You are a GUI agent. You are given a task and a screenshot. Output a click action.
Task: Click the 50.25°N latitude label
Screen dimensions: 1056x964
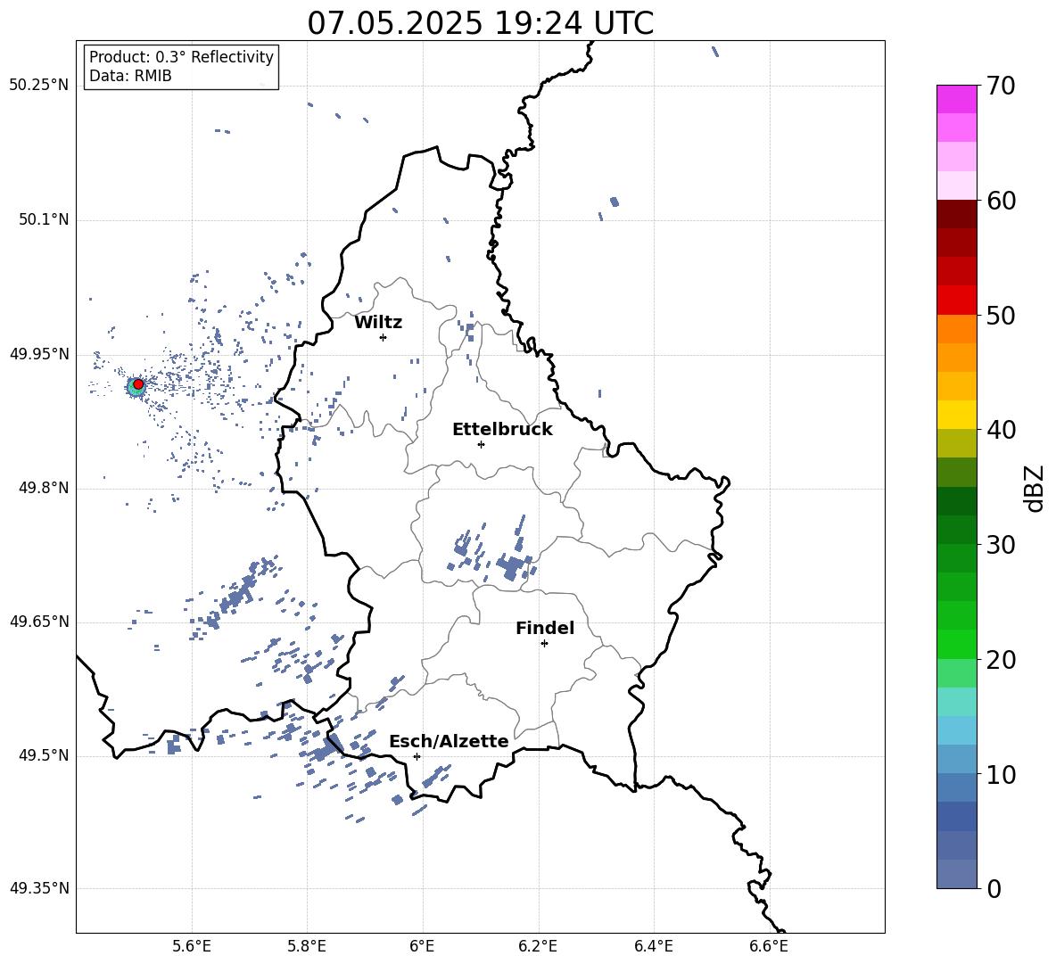click(38, 86)
